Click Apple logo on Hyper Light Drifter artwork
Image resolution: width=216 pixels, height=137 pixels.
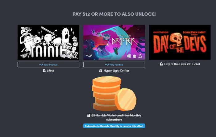click(135, 56)
